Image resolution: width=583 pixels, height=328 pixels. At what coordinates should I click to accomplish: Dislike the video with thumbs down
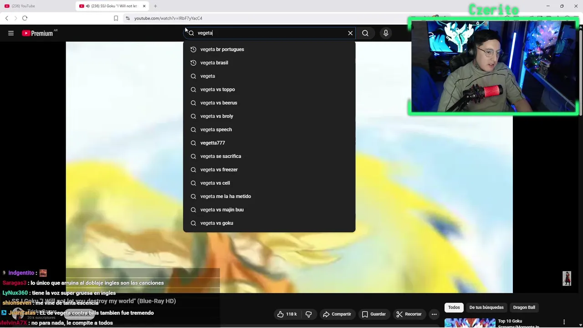[x=309, y=314]
